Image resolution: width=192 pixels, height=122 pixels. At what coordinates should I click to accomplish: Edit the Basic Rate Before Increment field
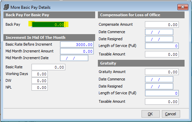[77, 45]
